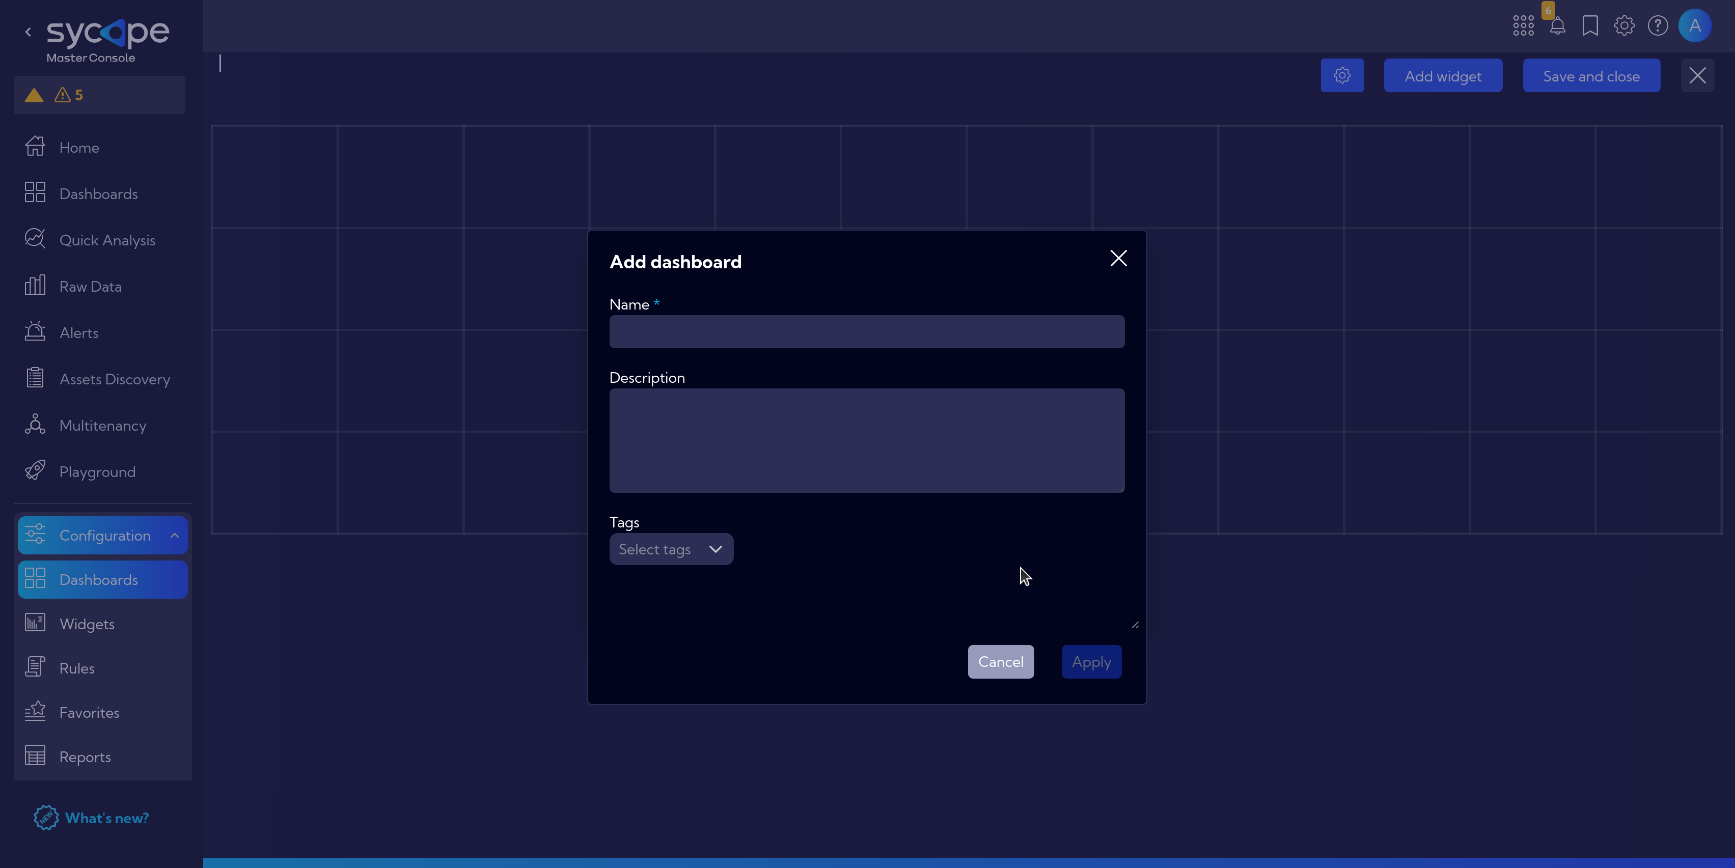Open the Select tags dropdown

[672, 550]
